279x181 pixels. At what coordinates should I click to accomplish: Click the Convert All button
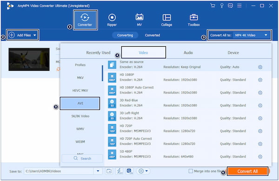coord(247,171)
